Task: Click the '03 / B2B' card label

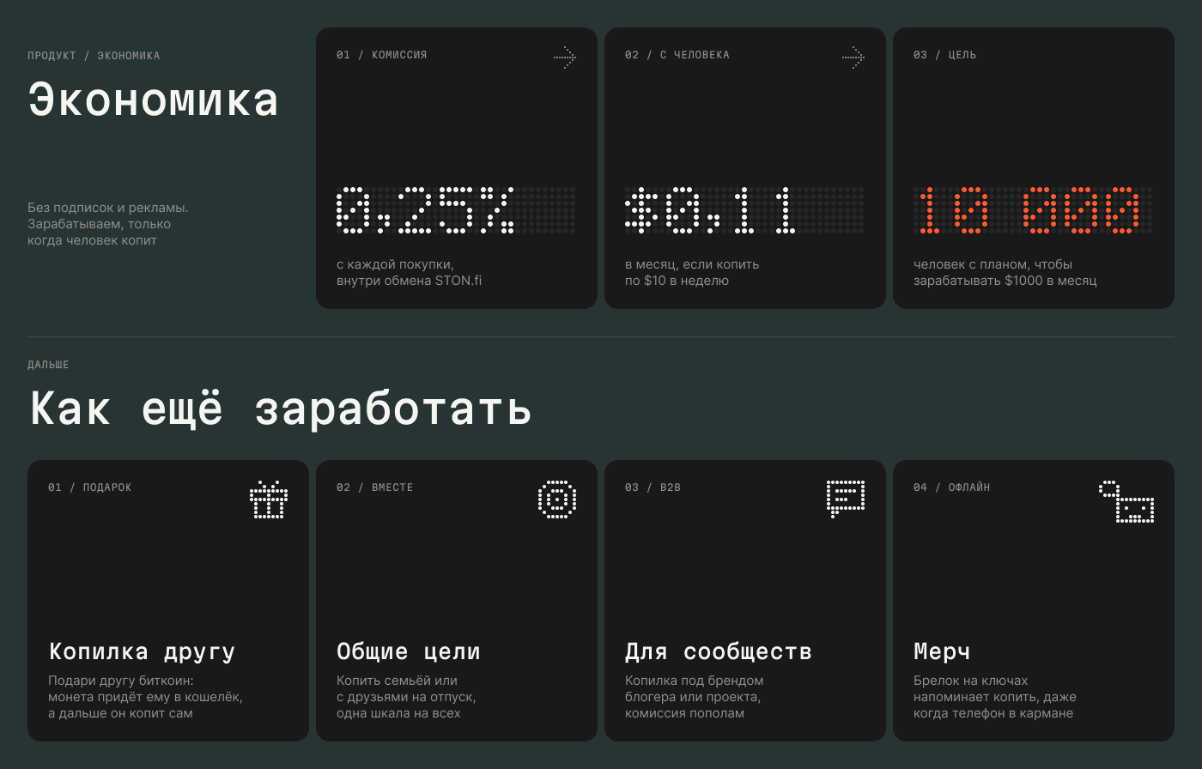Action: (653, 487)
